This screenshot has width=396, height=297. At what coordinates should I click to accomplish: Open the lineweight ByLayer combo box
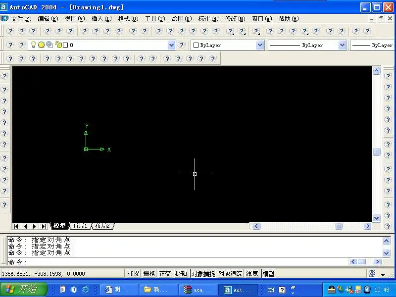tap(373, 45)
